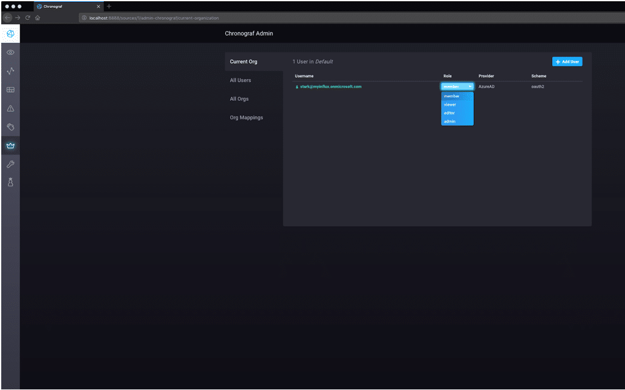625x390 pixels.
Task: Open the Dashboards grid icon
Action: [x=10, y=90]
